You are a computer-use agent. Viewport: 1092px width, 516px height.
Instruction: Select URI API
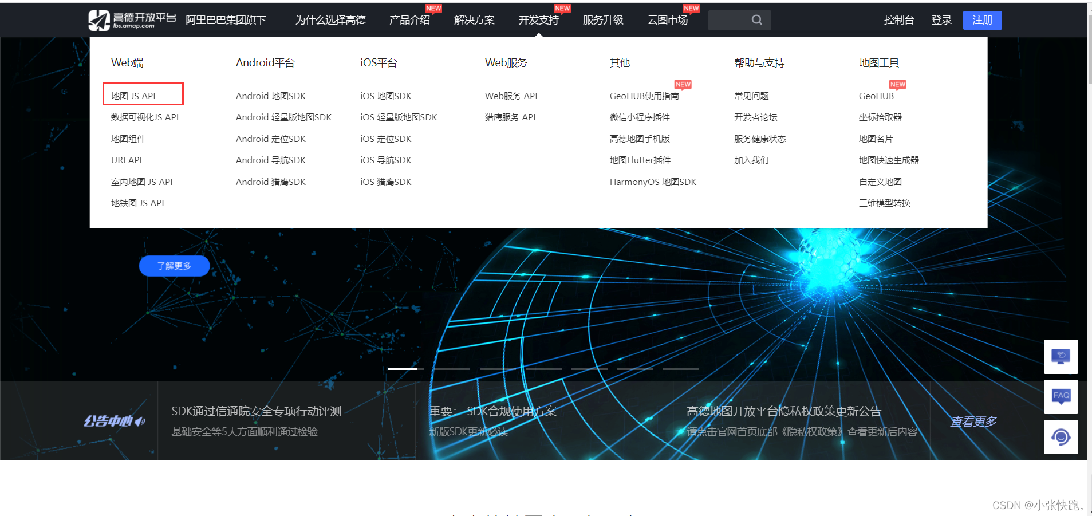coord(127,160)
